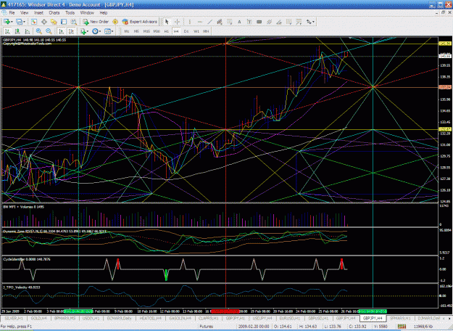Switch to the USDJPY,H4 chart tab
The height and width of the screenshot is (331, 453).
262,318
